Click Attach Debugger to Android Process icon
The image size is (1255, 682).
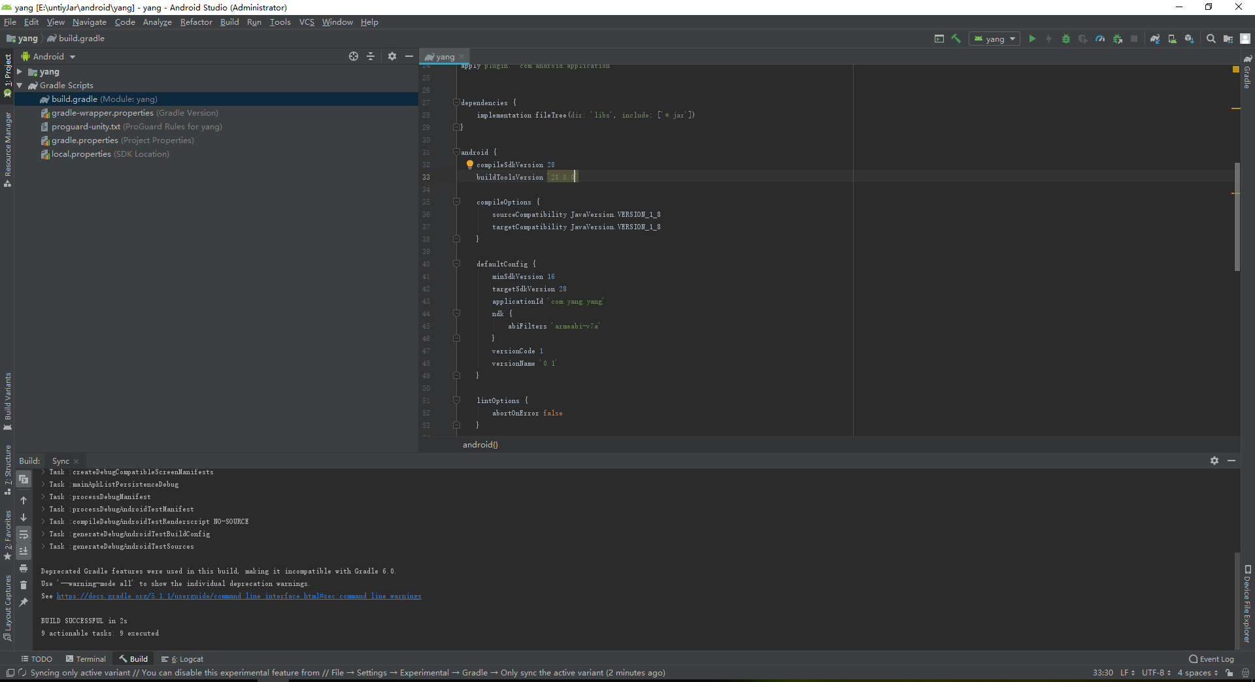[1118, 39]
